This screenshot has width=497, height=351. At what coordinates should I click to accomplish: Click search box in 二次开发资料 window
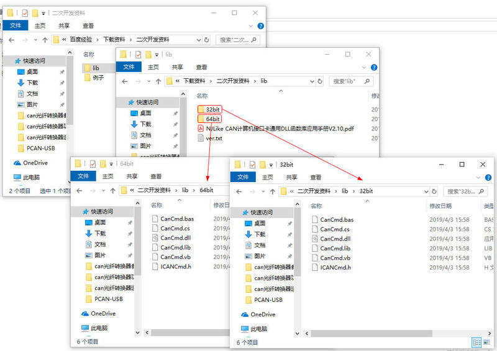tap(238, 40)
